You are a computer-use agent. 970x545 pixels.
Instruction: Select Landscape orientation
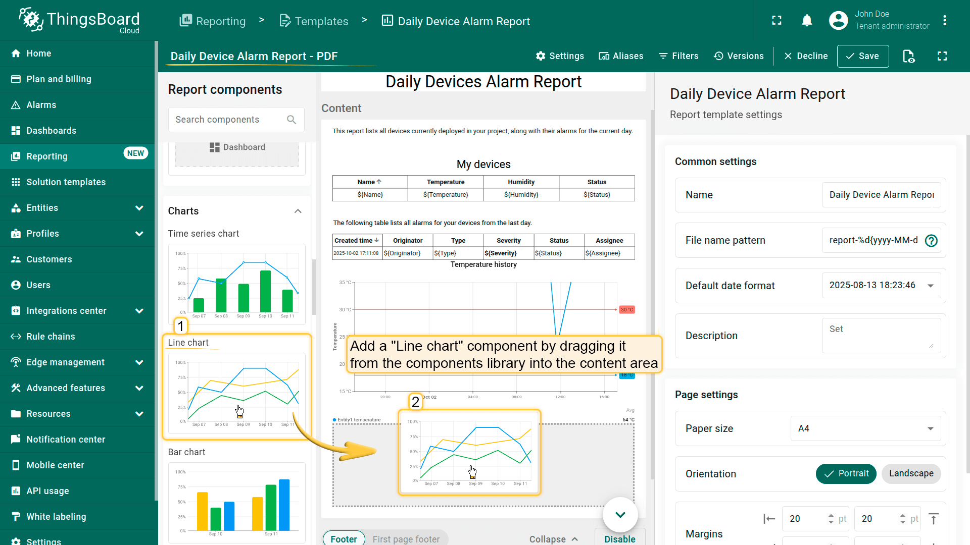click(911, 473)
